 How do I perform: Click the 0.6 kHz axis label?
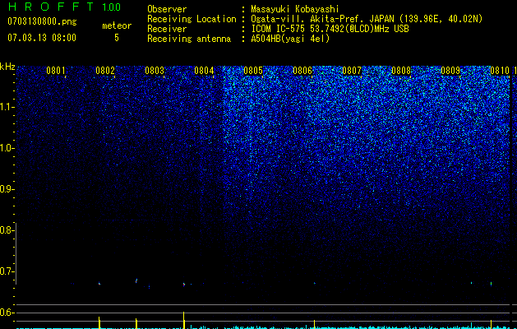(7, 313)
